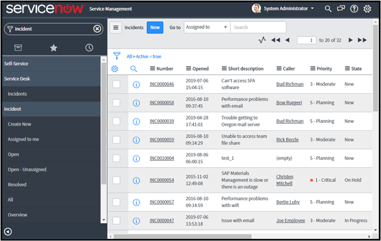Select checkbox for INC0000046 row

116,85
